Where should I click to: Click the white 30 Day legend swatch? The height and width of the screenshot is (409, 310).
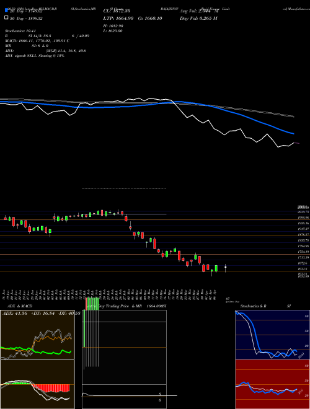[6, 18]
